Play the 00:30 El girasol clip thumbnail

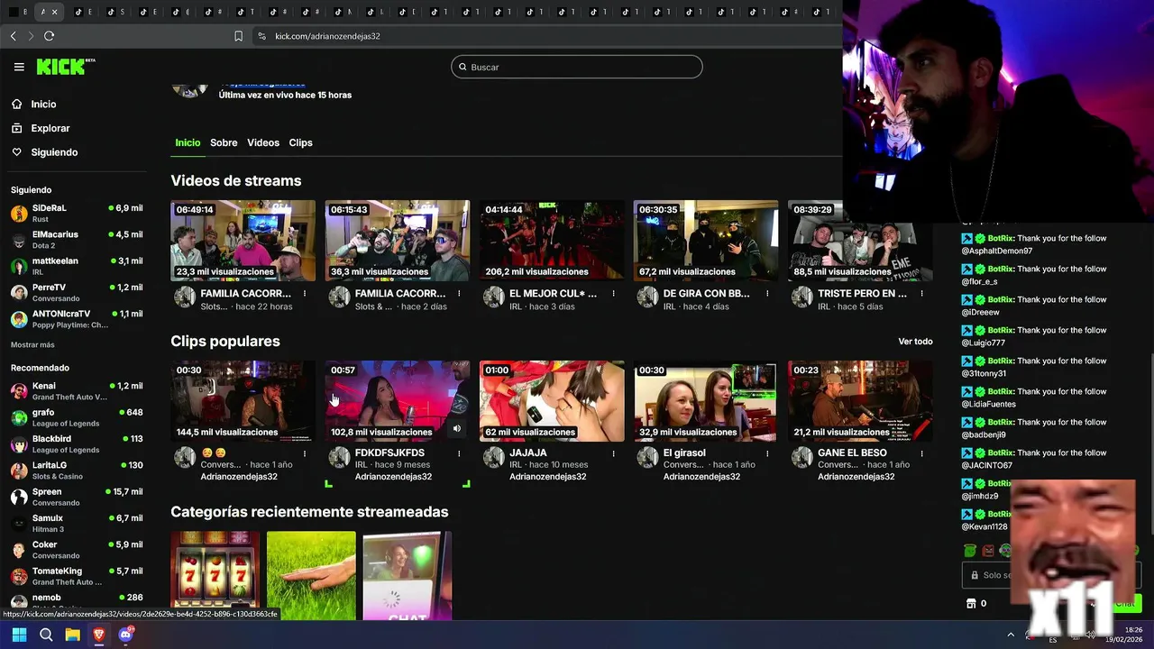[x=706, y=401]
